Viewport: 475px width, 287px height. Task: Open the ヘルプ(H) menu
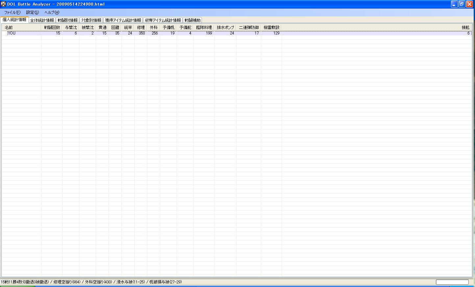(x=52, y=12)
